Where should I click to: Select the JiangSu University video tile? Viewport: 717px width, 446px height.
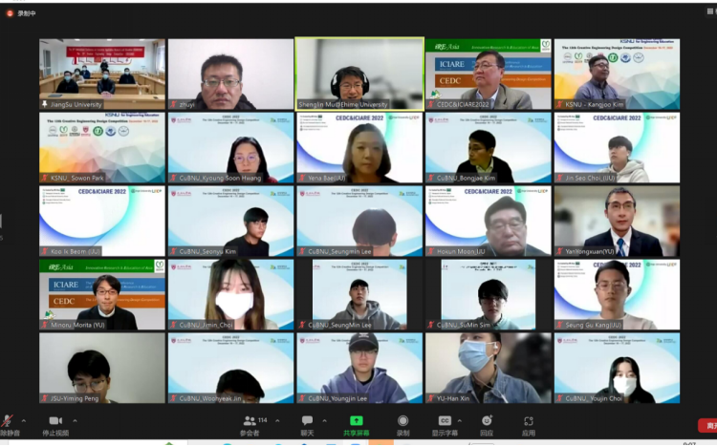[x=102, y=74]
